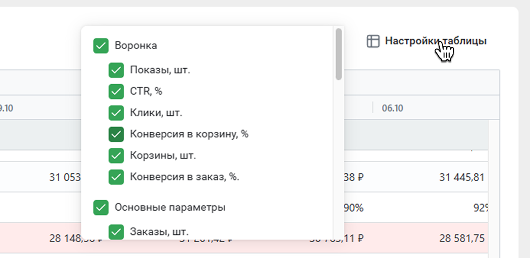530x258 pixels.
Task: Uncheck Клики, шт. checkbox
Action: click(x=116, y=113)
